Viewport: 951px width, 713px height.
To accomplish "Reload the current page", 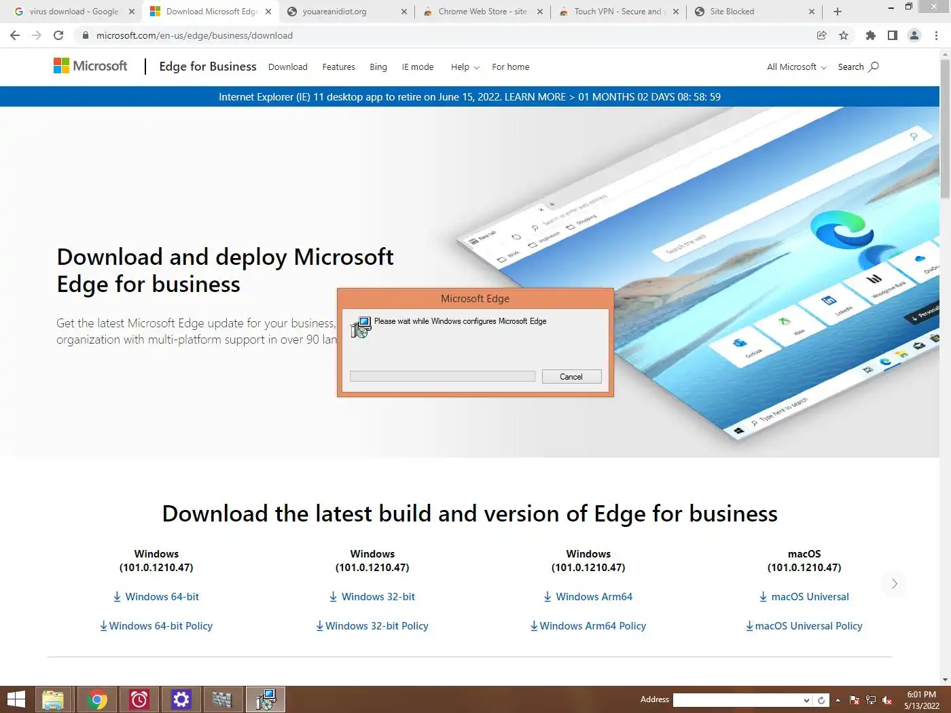I will pyautogui.click(x=58, y=35).
